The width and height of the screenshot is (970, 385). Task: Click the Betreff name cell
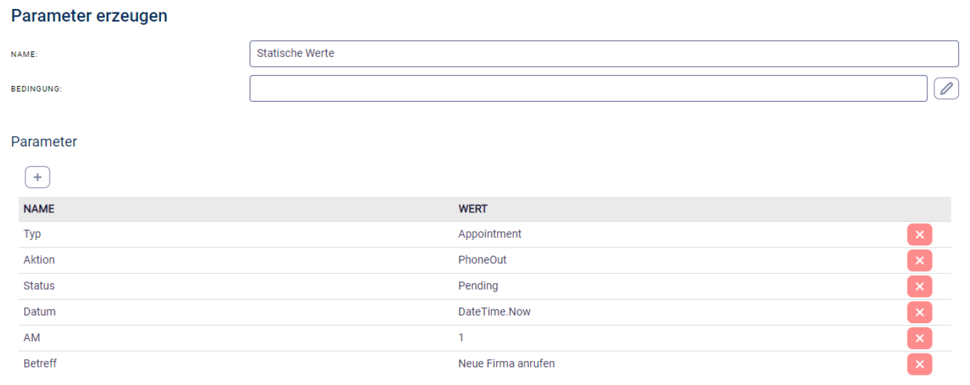coord(40,364)
